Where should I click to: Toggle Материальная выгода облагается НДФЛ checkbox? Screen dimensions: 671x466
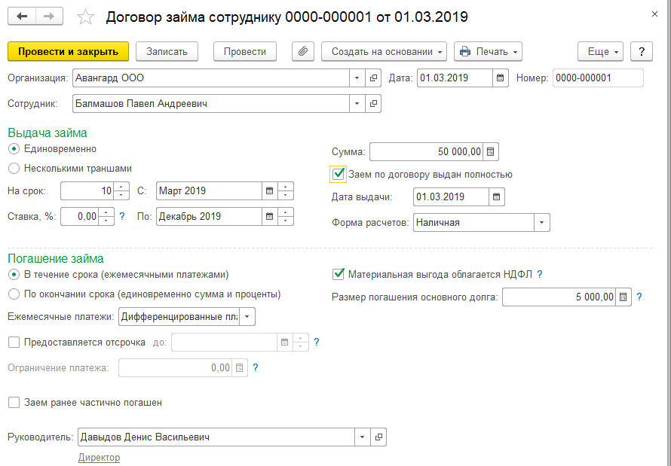point(339,274)
